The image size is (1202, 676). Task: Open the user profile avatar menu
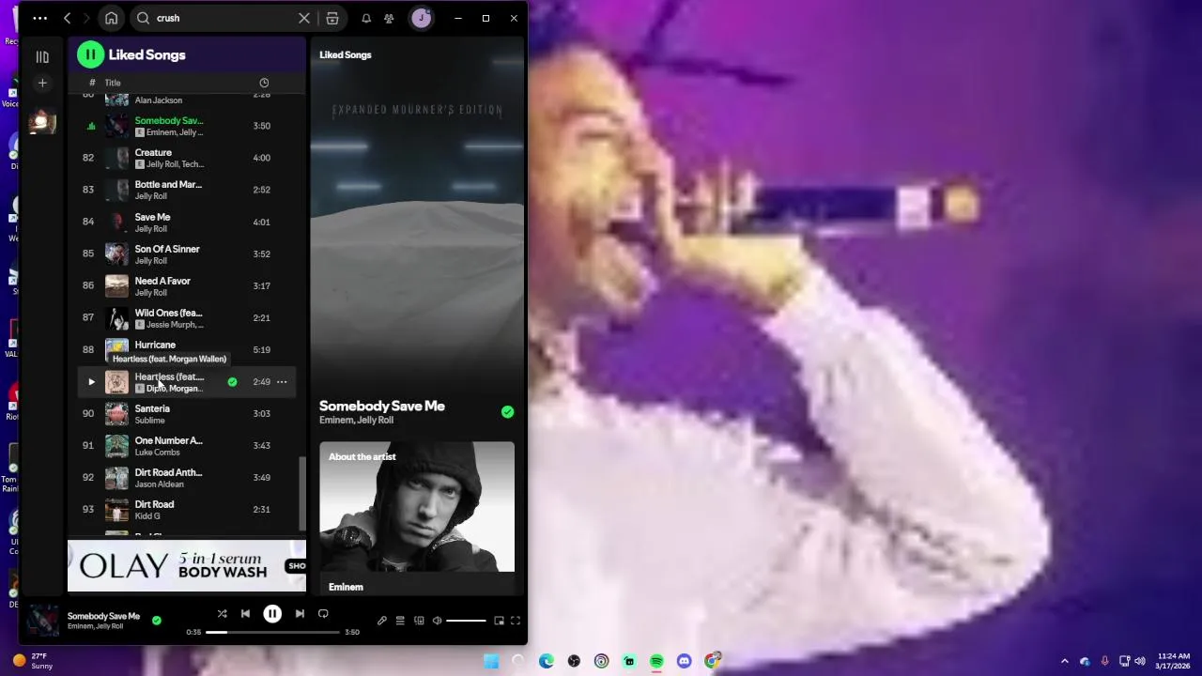pos(421,18)
